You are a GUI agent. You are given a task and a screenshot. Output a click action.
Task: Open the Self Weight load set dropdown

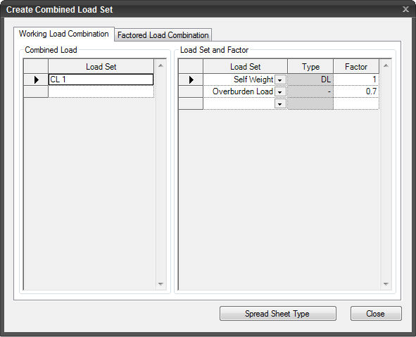(280, 80)
